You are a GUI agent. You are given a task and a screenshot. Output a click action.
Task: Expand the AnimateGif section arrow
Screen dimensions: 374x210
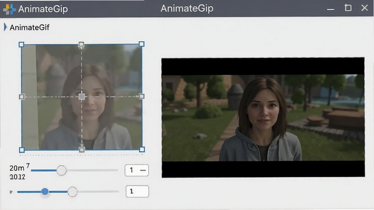5,27
